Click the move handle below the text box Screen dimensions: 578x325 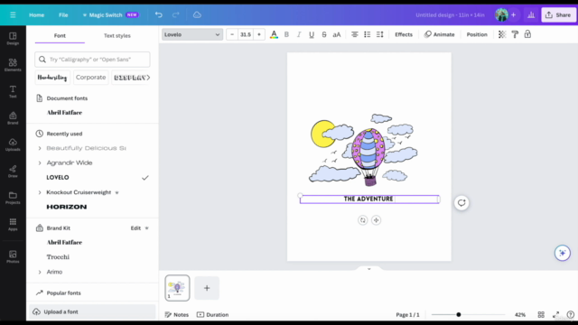point(376,220)
